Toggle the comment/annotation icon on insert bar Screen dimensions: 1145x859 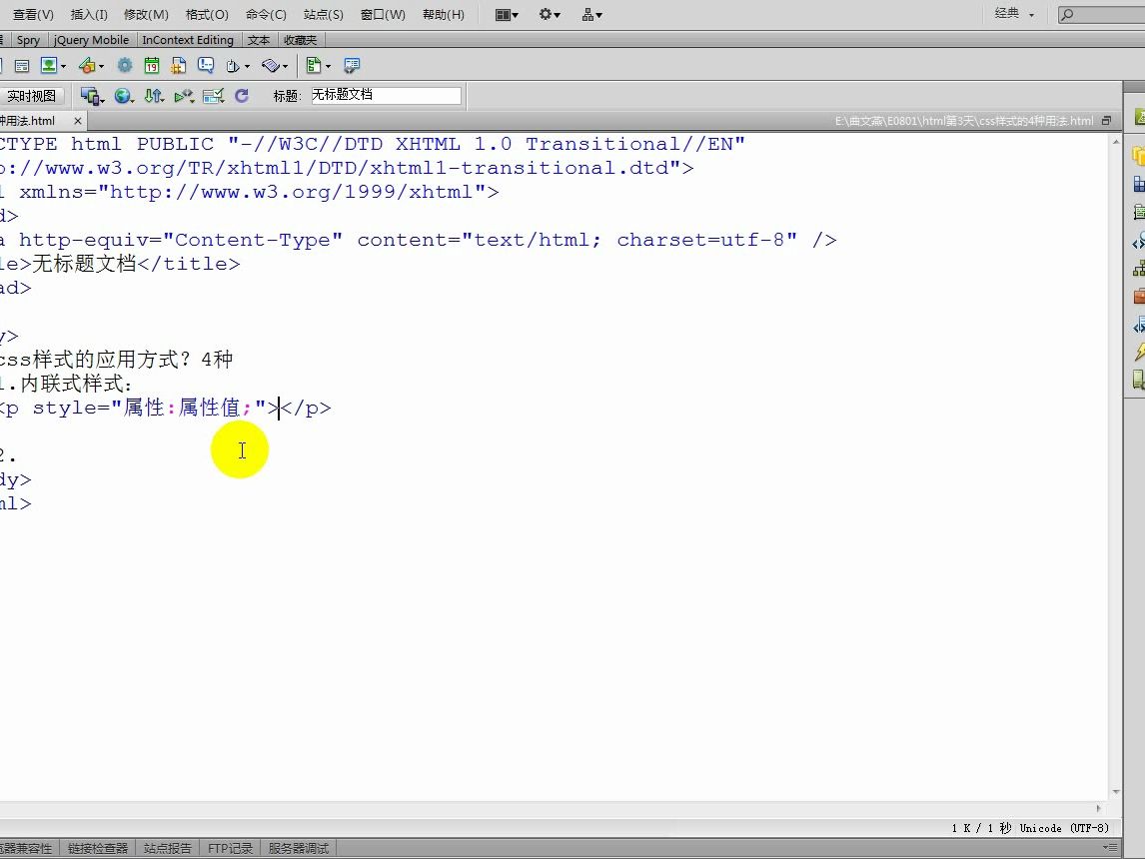[x=206, y=65]
